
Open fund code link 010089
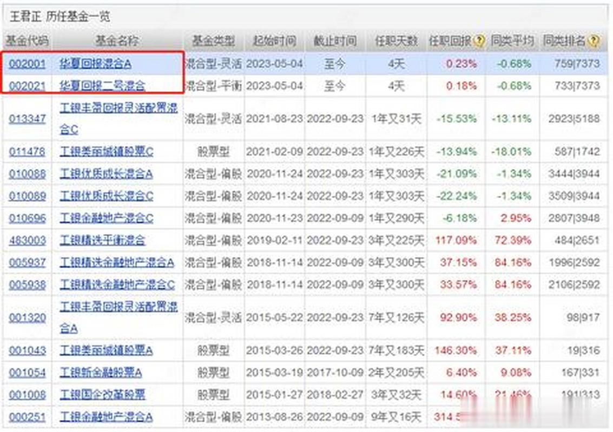[28, 196]
